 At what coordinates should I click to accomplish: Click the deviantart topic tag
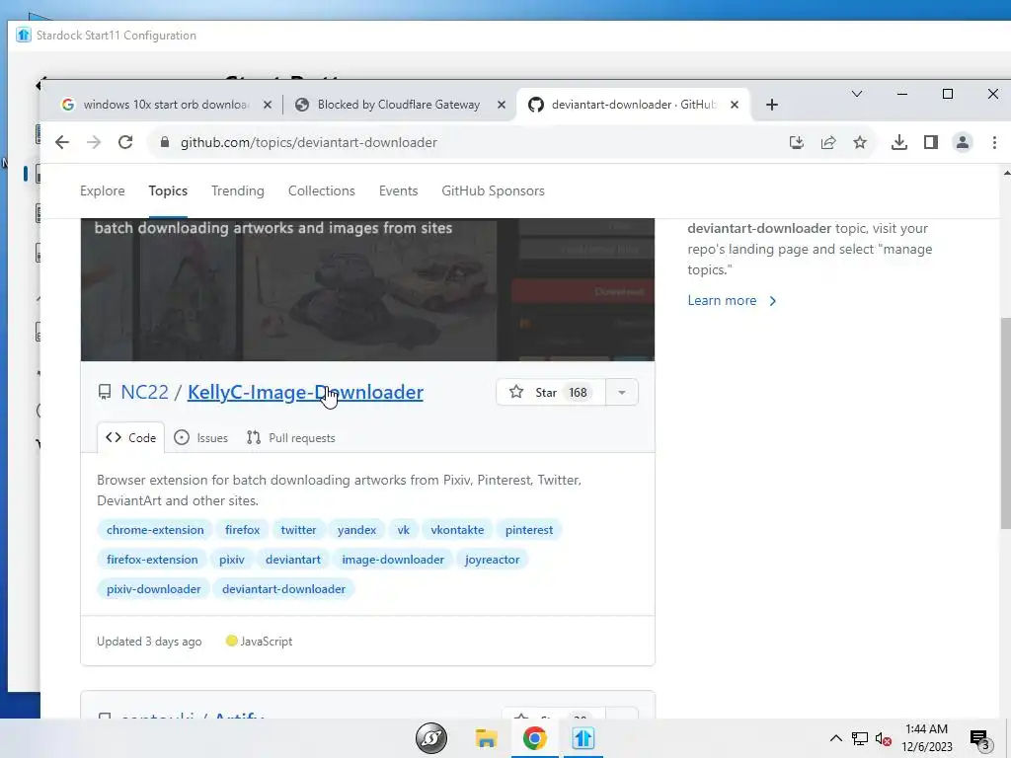[292, 560]
